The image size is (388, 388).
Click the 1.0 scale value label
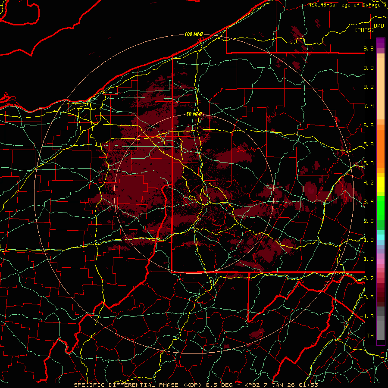pyautogui.click(x=369, y=260)
